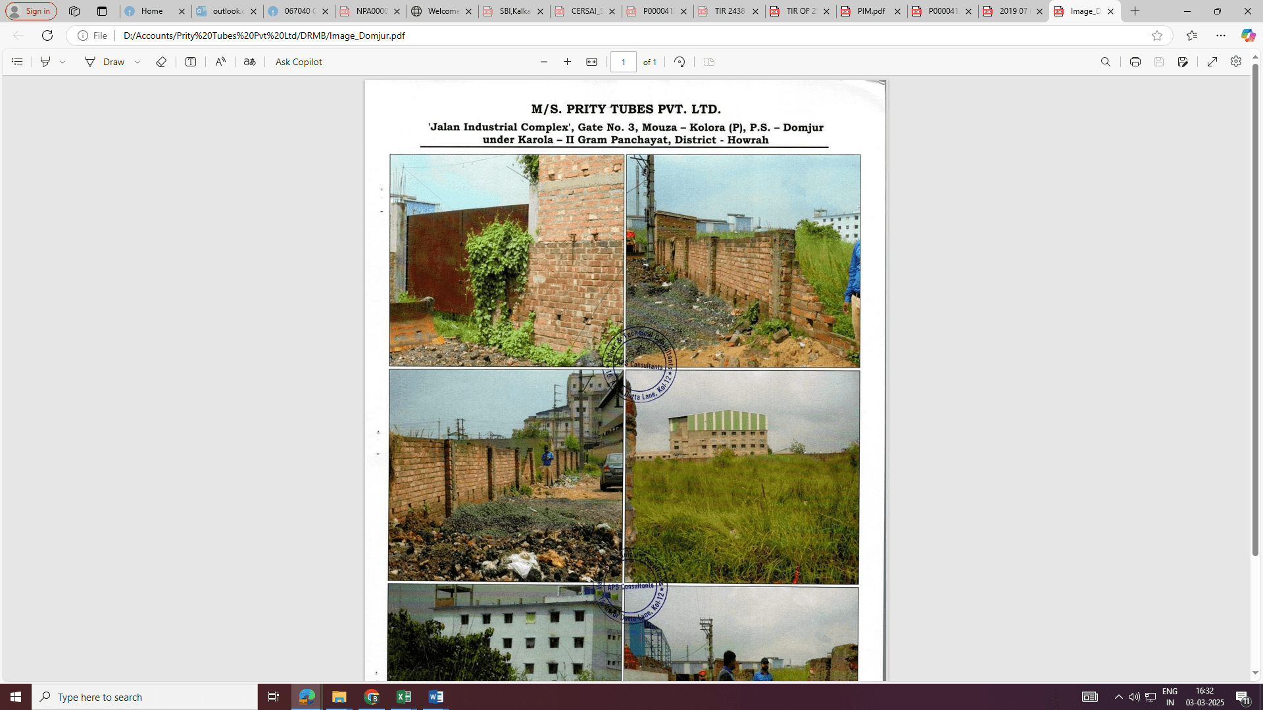
Task: Click the Sign in profile button
Action: click(x=31, y=11)
